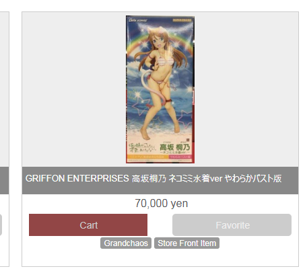Click the cut-off button on the left card
The image size is (305, 277).
(1, 225)
